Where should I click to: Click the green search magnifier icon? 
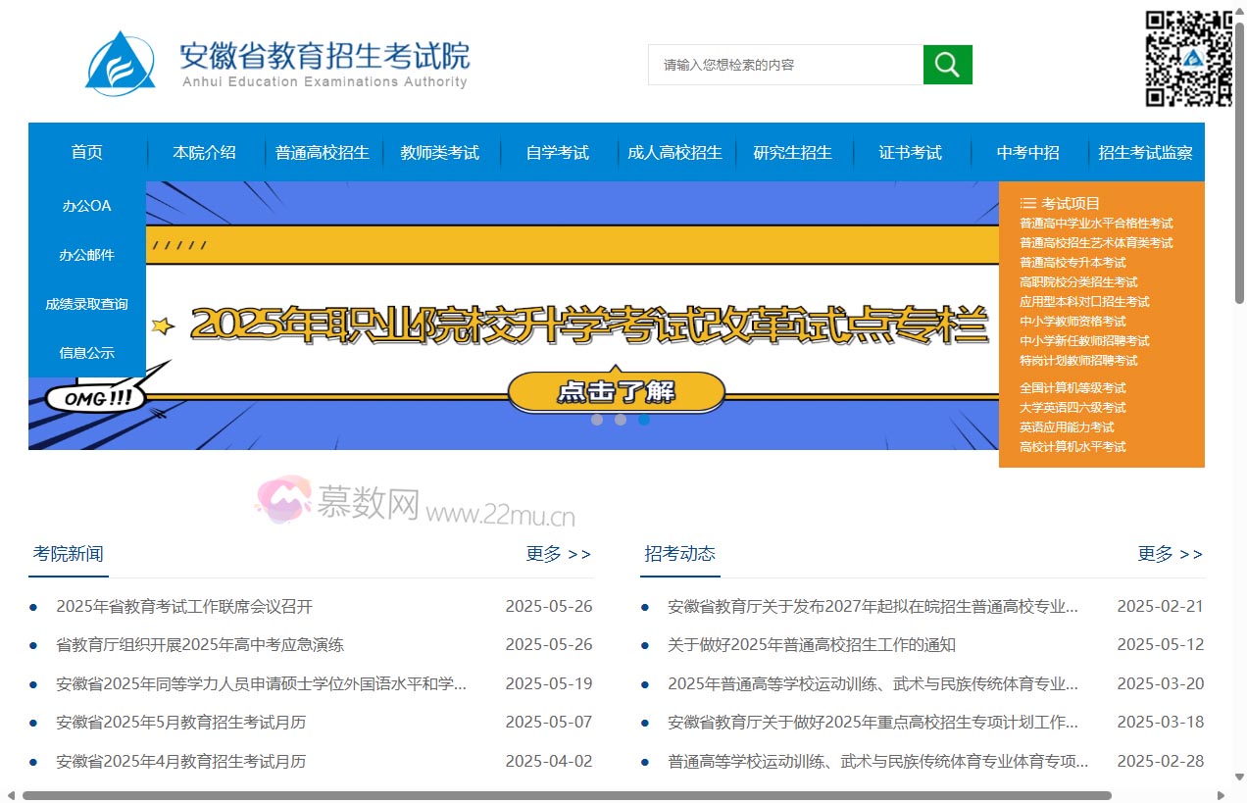coord(947,65)
